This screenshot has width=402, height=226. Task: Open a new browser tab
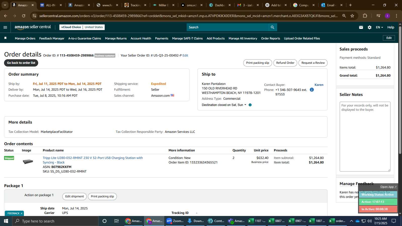click(350, 5)
